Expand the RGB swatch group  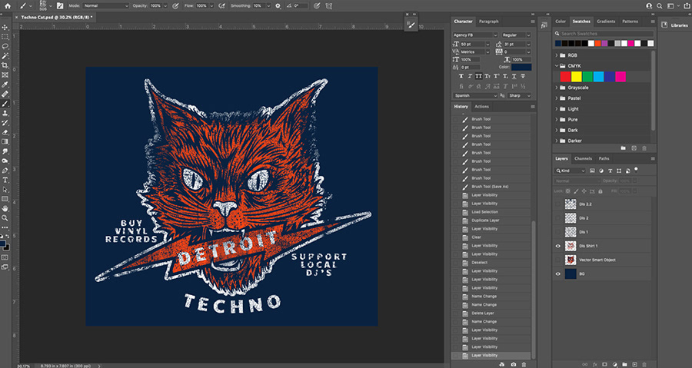click(x=557, y=55)
